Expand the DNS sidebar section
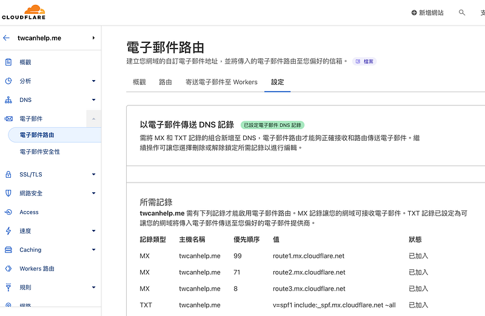This screenshot has width=485, height=316. [x=94, y=100]
